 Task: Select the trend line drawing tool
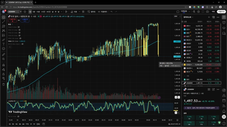point(4,22)
